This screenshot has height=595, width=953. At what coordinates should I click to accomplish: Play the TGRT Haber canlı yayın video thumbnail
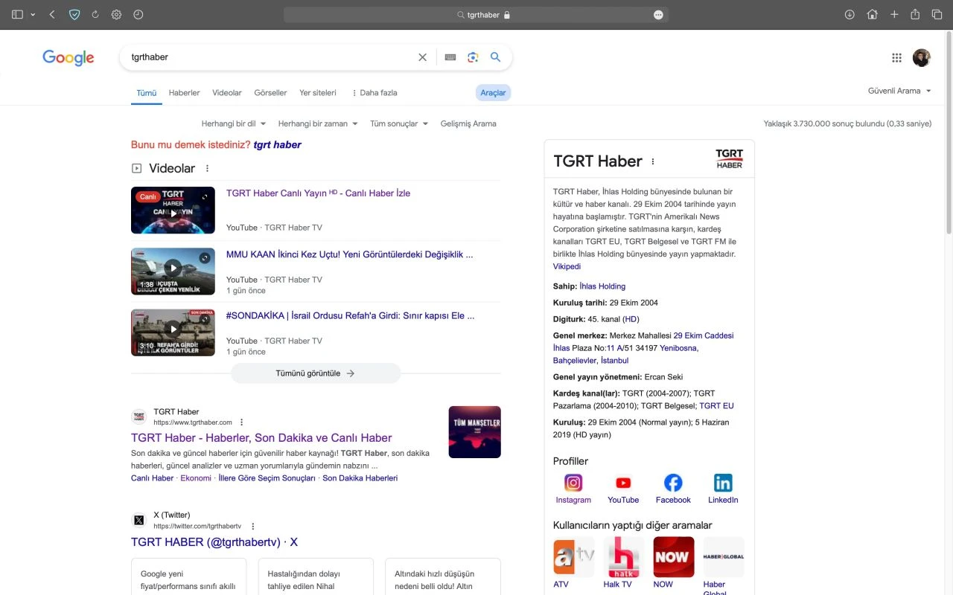(x=173, y=210)
